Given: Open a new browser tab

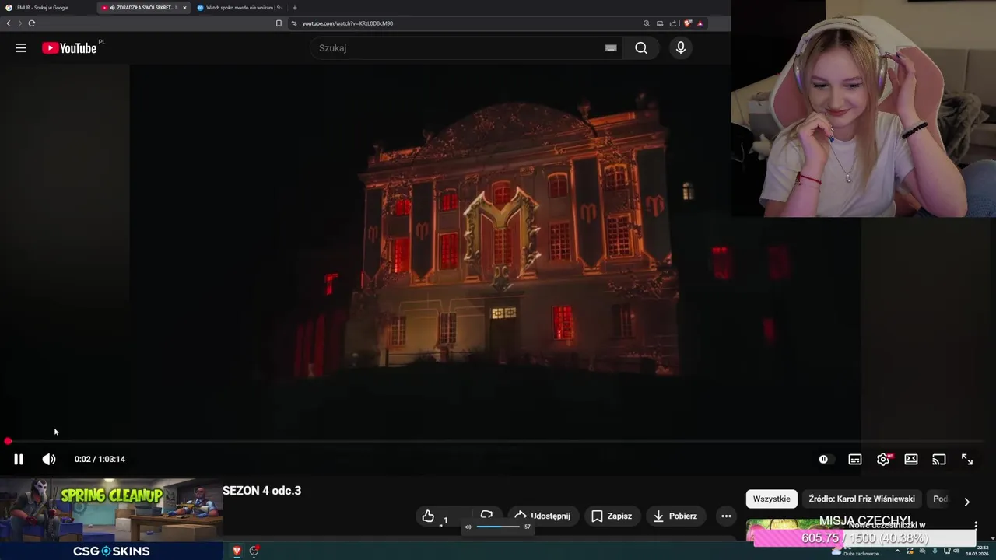Looking at the screenshot, I should coord(294,8).
